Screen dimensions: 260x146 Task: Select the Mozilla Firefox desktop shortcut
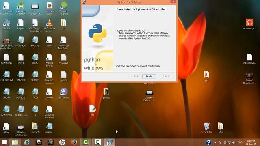pyautogui.click(x=50, y=60)
